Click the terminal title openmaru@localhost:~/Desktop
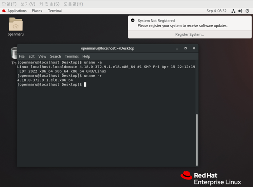The width and height of the screenshot is (253, 187). pyautogui.click(x=108, y=49)
